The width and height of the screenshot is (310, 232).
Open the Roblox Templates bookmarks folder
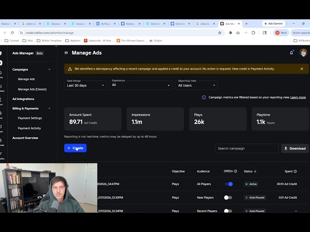click(49, 41)
